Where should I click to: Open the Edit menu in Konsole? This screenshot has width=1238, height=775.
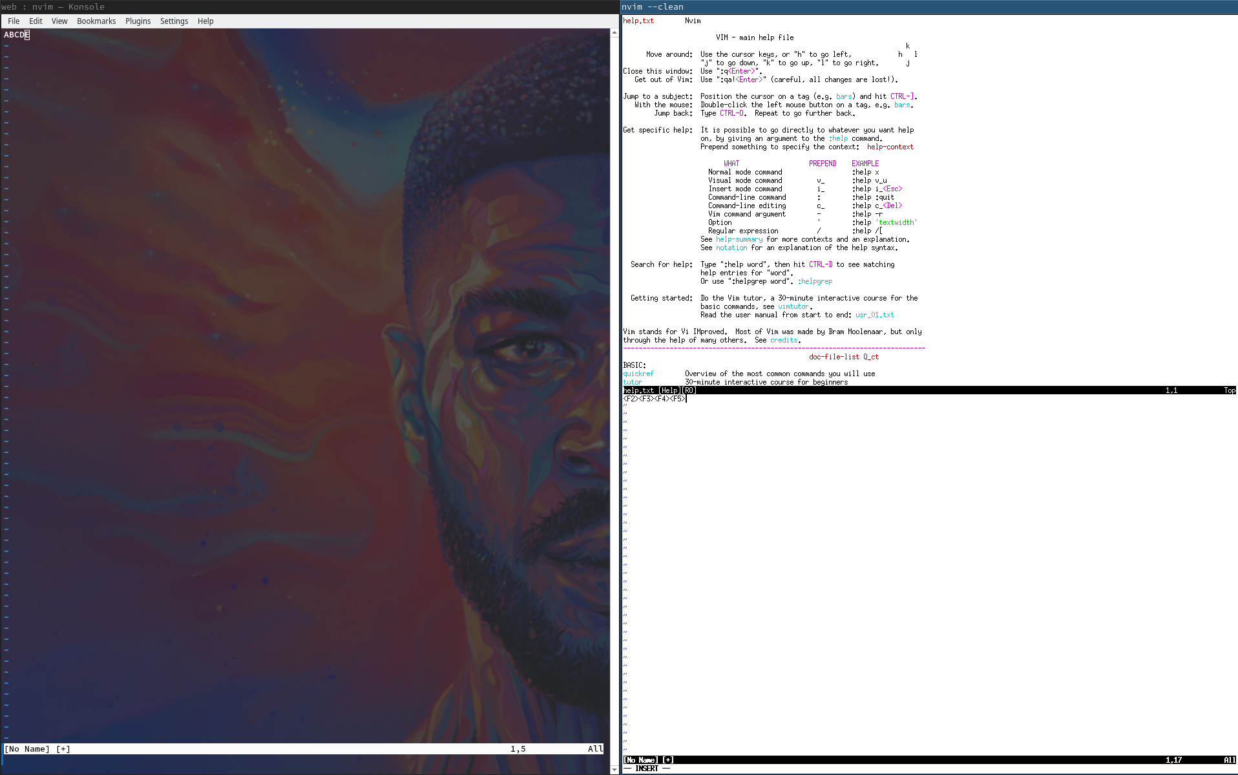click(x=36, y=21)
